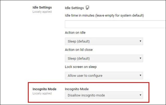The width and height of the screenshot is (166, 105).
Task: Click the arrow of Action on idle select
Action: pos(140,41)
